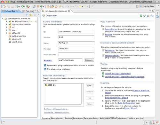Open the Run button dropdown arrow
Screen dimensions: 160x125
pyautogui.click(x=25, y=6)
